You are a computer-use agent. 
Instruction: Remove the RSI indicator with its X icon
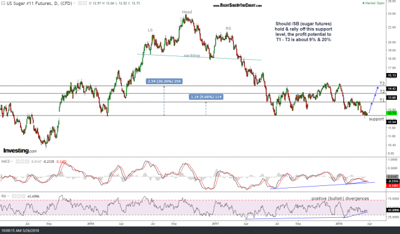coord(23,197)
